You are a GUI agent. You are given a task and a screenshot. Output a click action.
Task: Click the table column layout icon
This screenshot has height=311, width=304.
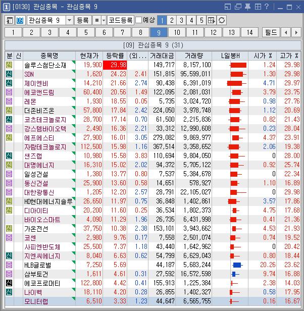[211, 20]
